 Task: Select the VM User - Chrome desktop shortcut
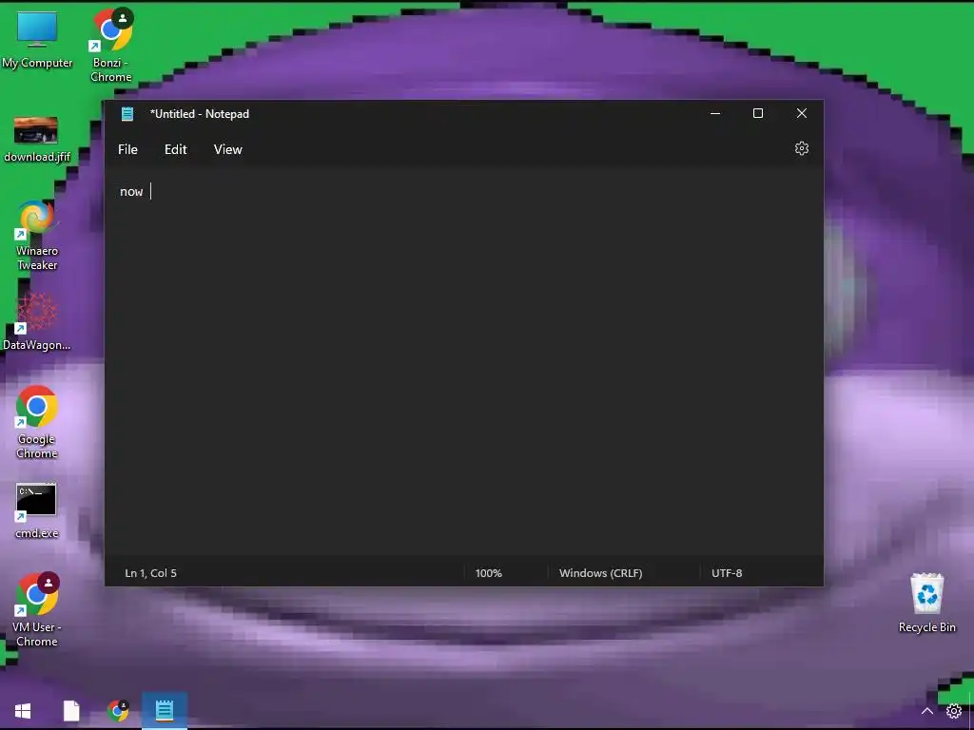[37, 609]
